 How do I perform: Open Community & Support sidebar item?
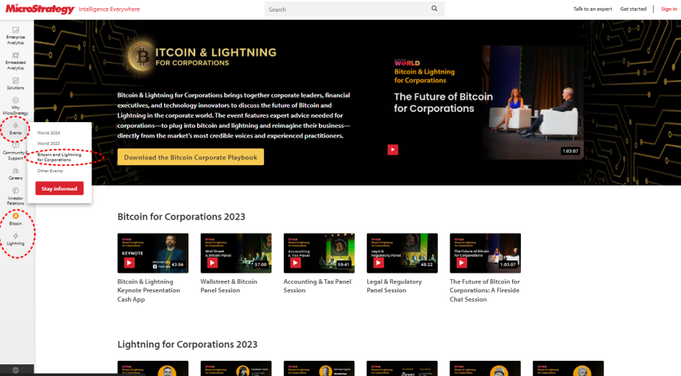15,152
